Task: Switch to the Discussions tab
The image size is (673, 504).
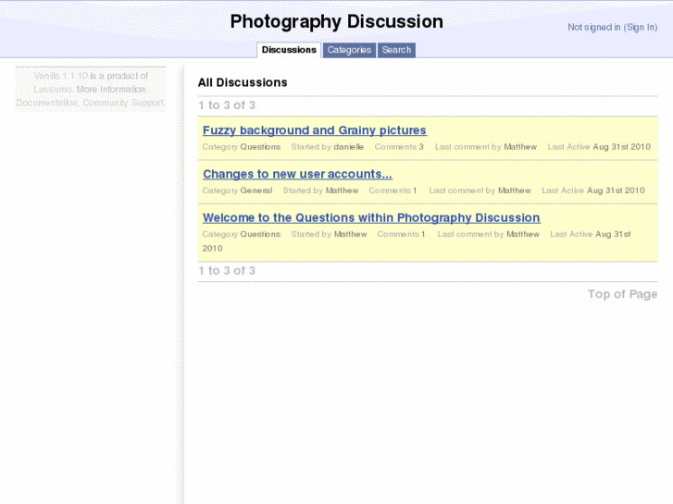Action: [x=289, y=50]
